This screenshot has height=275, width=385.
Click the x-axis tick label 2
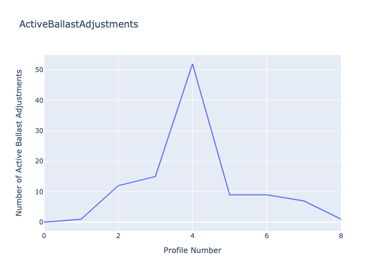tap(118, 235)
